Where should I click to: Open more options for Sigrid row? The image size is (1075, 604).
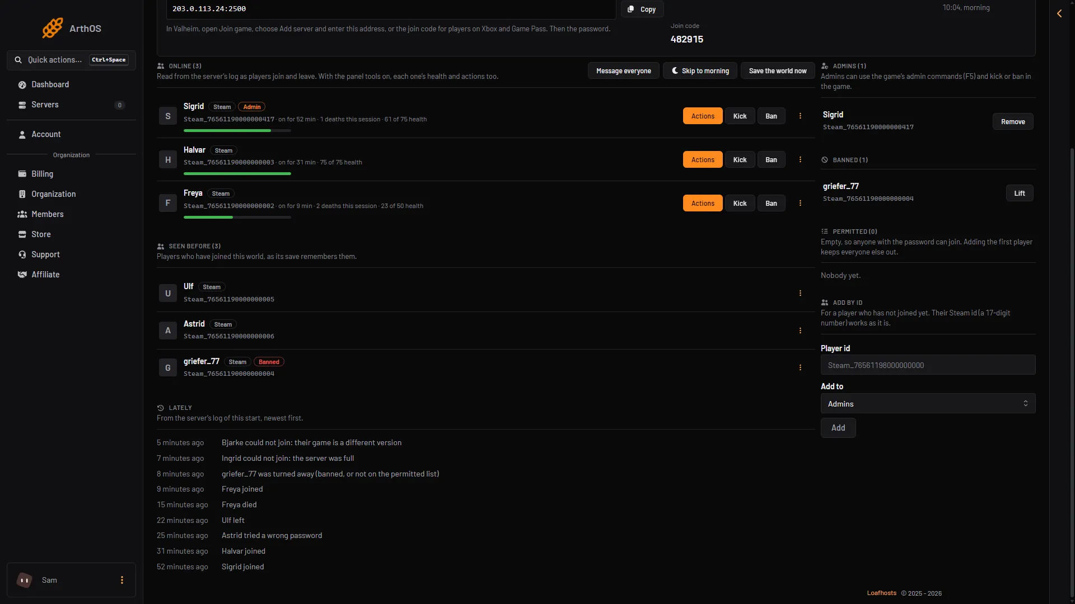click(x=800, y=116)
